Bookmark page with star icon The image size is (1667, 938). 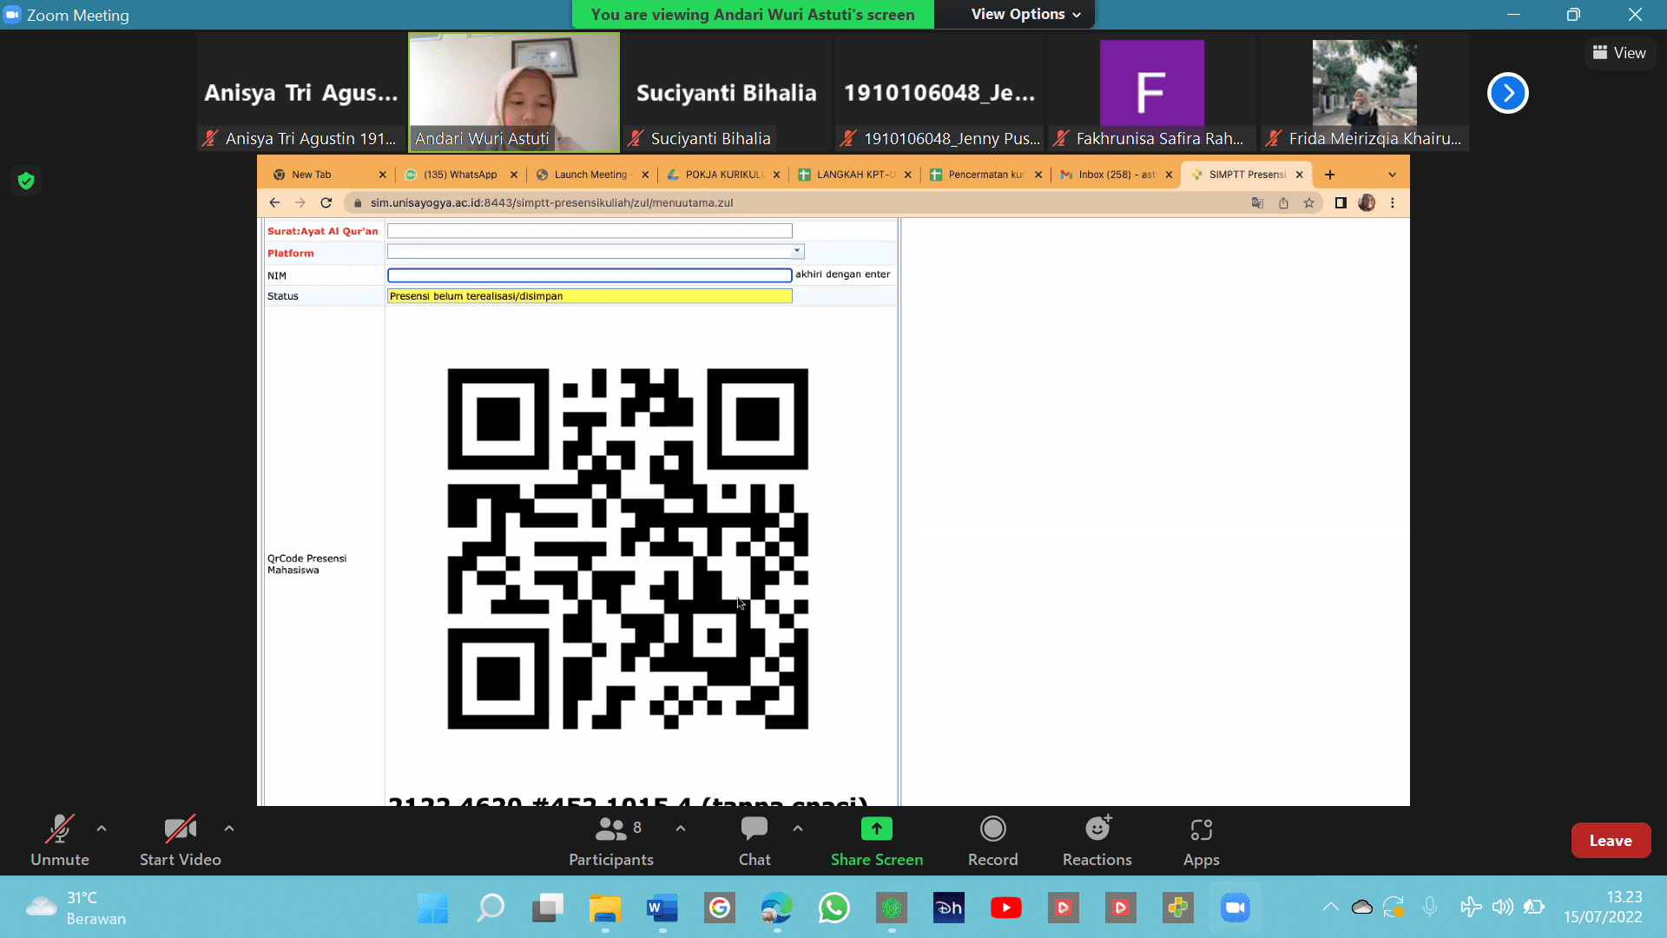[x=1308, y=202]
